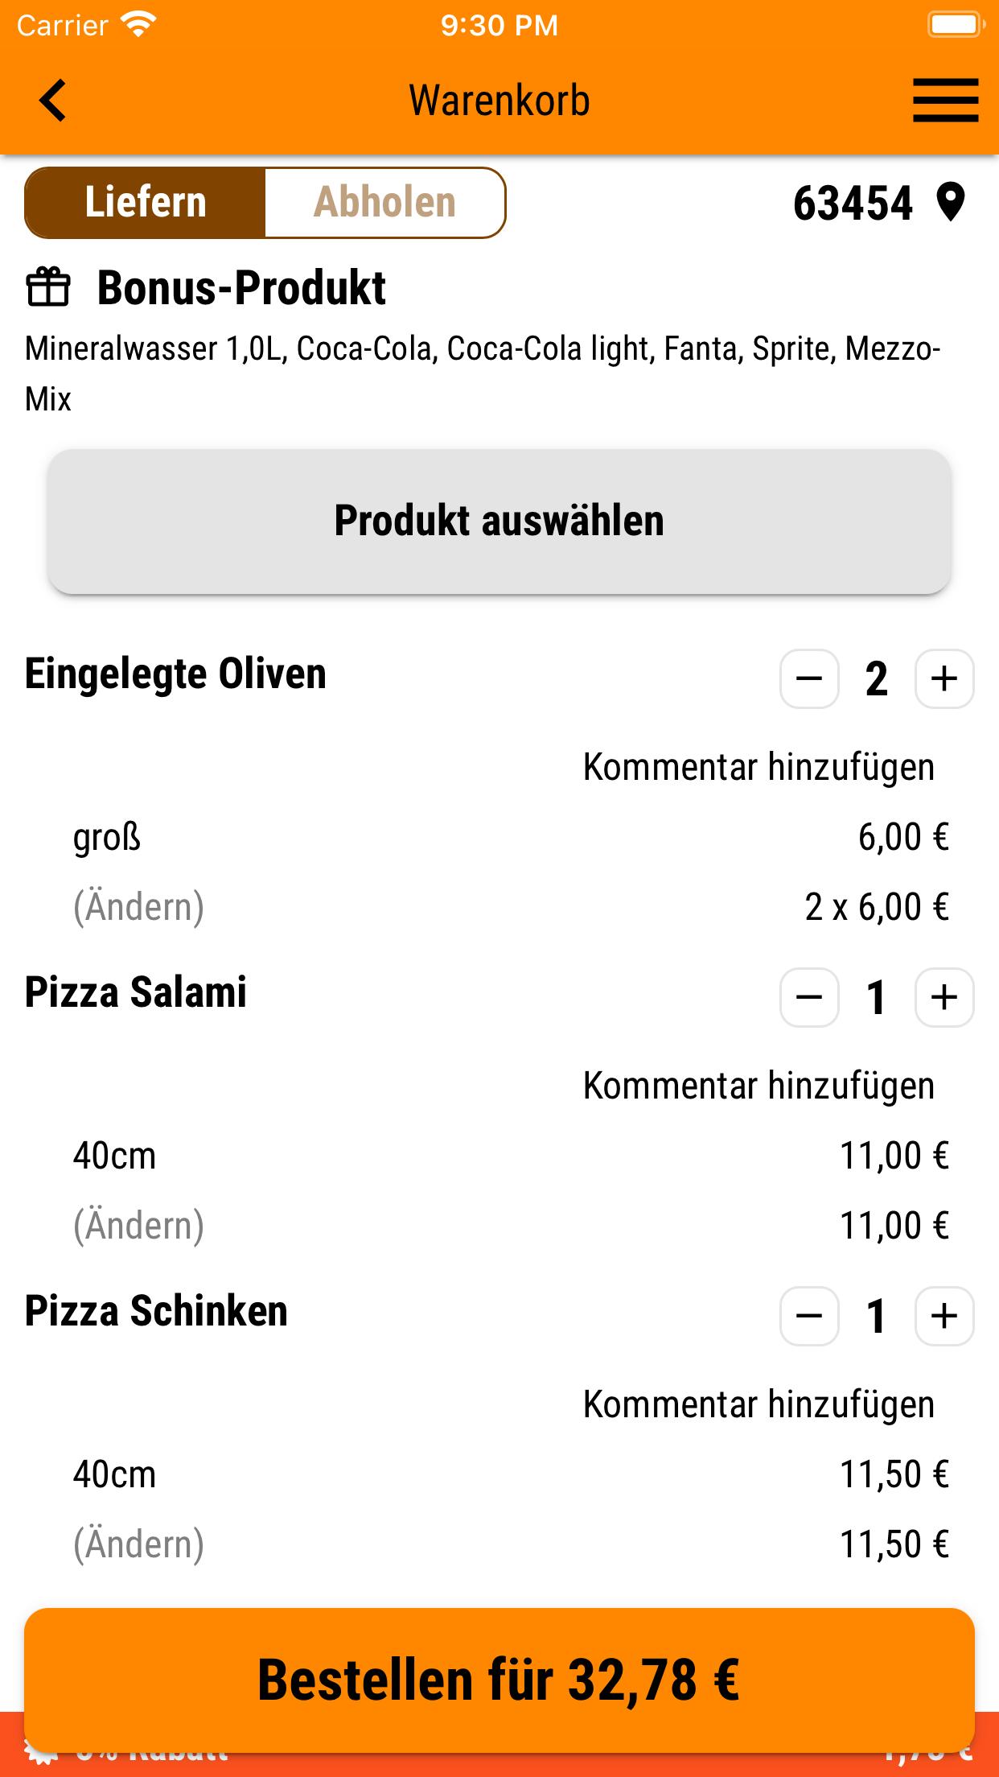Image resolution: width=999 pixels, height=1777 pixels.
Task: Open Produkt auswählen bonus selection
Action: point(499,522)
